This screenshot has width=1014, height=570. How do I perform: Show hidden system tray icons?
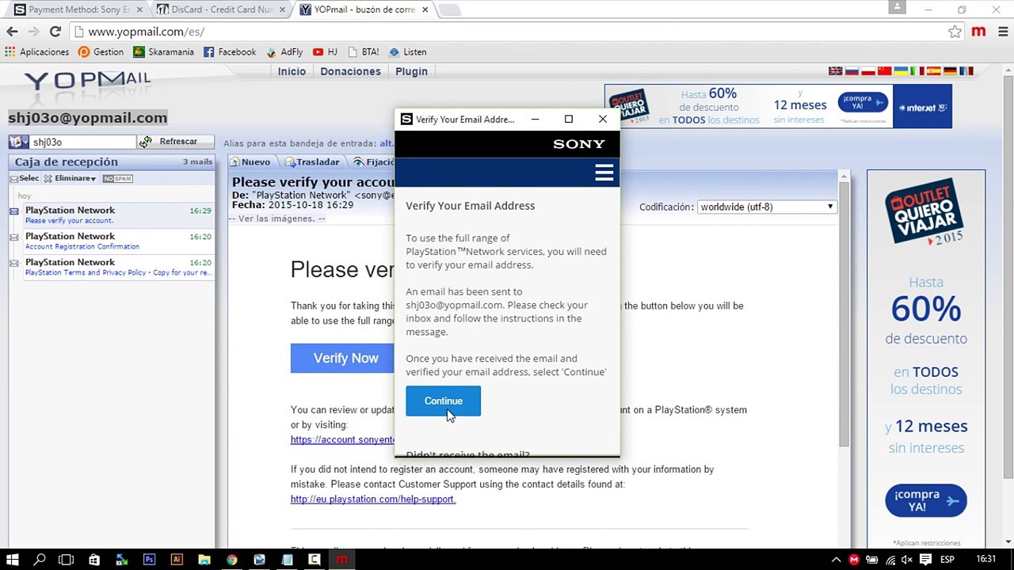click(x=837, y=560)
